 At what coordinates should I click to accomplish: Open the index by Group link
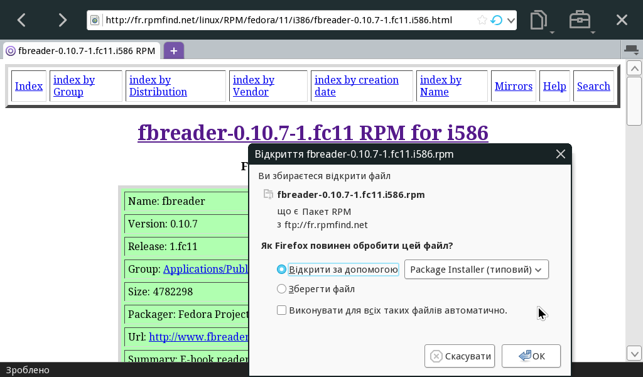74,85
